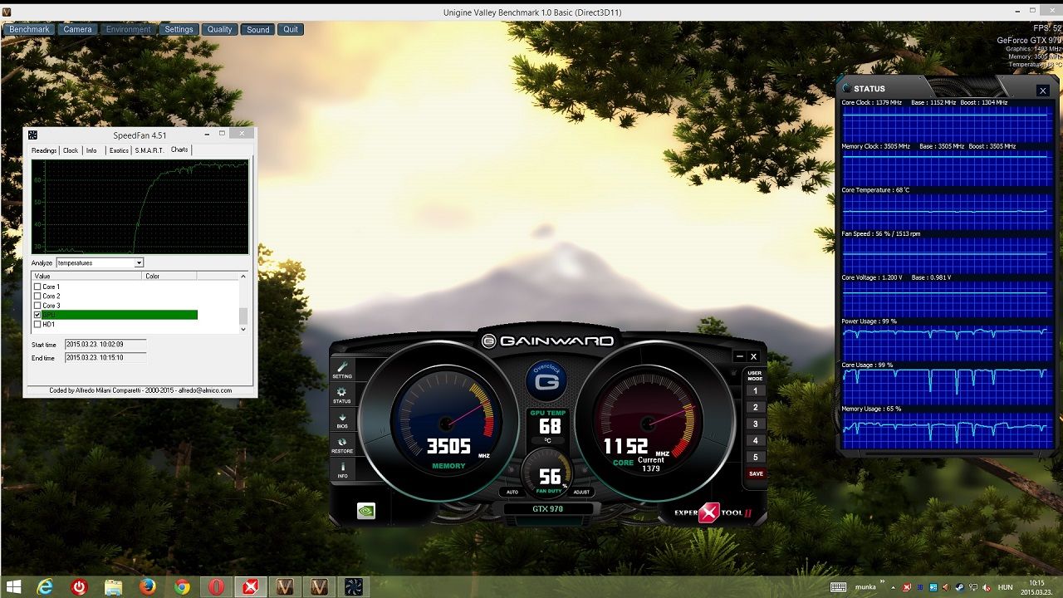
Task: Switch to SpeedFan fan taskbar icon
Action: (x=353, y=587)
